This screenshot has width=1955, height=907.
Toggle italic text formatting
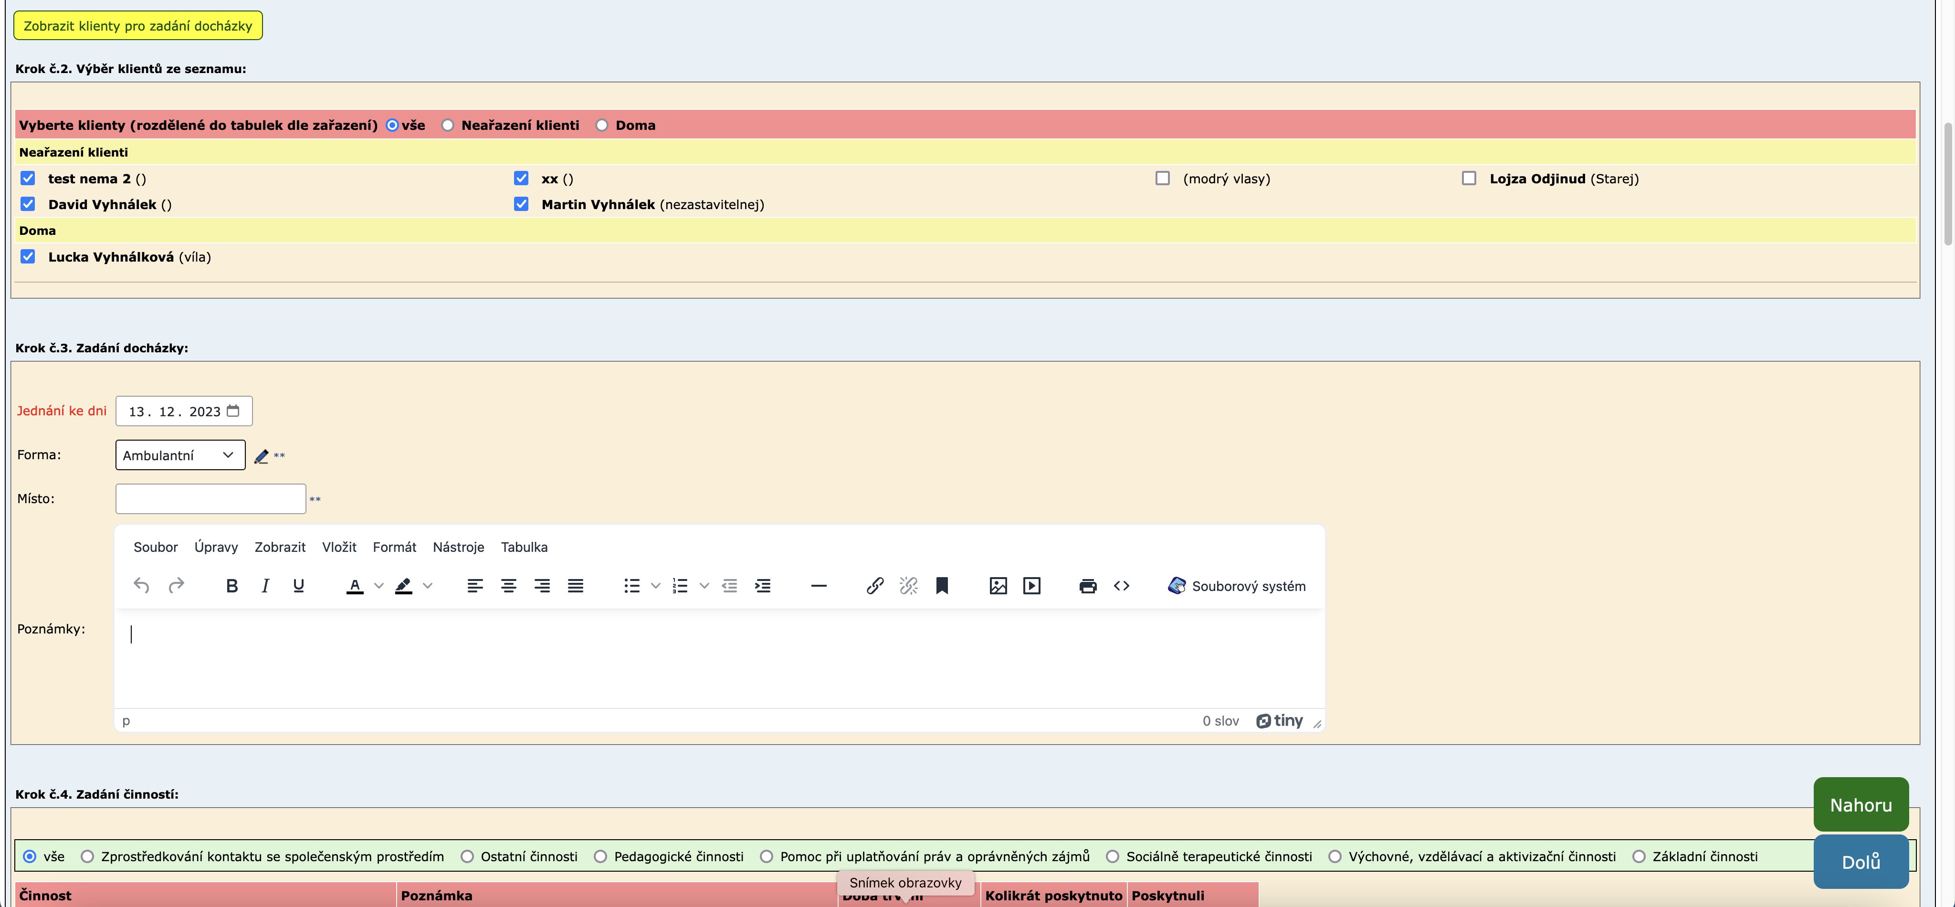tap(265, 585)
